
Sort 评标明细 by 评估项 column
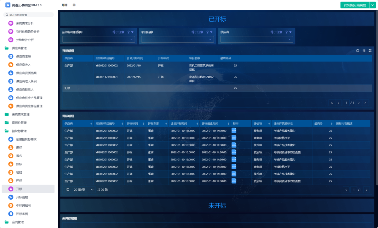(x=269, y=124)
